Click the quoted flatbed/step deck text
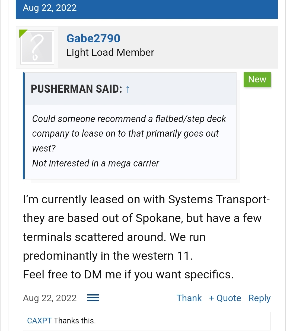The image size is (293, 331). (x=129, y=126)
